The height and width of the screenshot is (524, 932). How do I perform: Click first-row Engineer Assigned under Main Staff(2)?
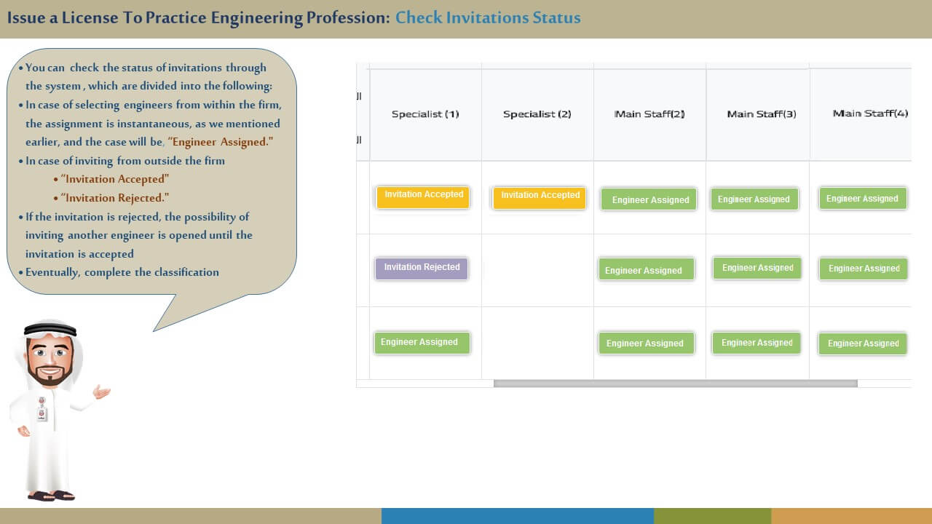[649, 199]
